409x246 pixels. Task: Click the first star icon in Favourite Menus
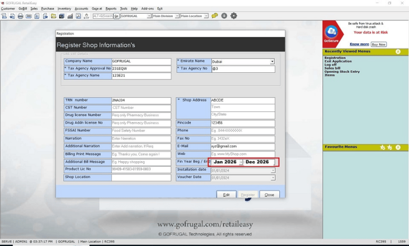(382, 148)
